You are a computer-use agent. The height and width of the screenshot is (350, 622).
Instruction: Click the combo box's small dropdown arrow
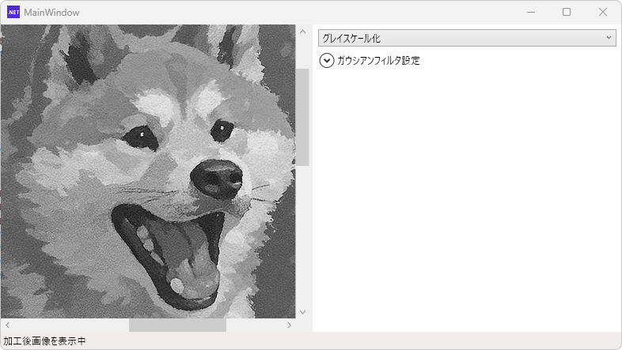[609, 38]
